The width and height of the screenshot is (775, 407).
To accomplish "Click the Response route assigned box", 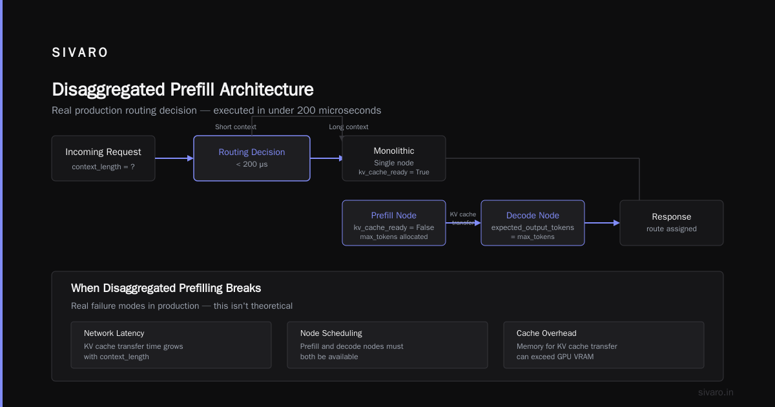I will coord(672,223).
